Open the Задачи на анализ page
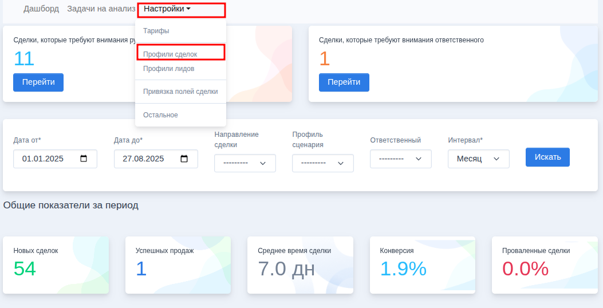This screenshot has width=603, height=308. (x=101, y=9)
